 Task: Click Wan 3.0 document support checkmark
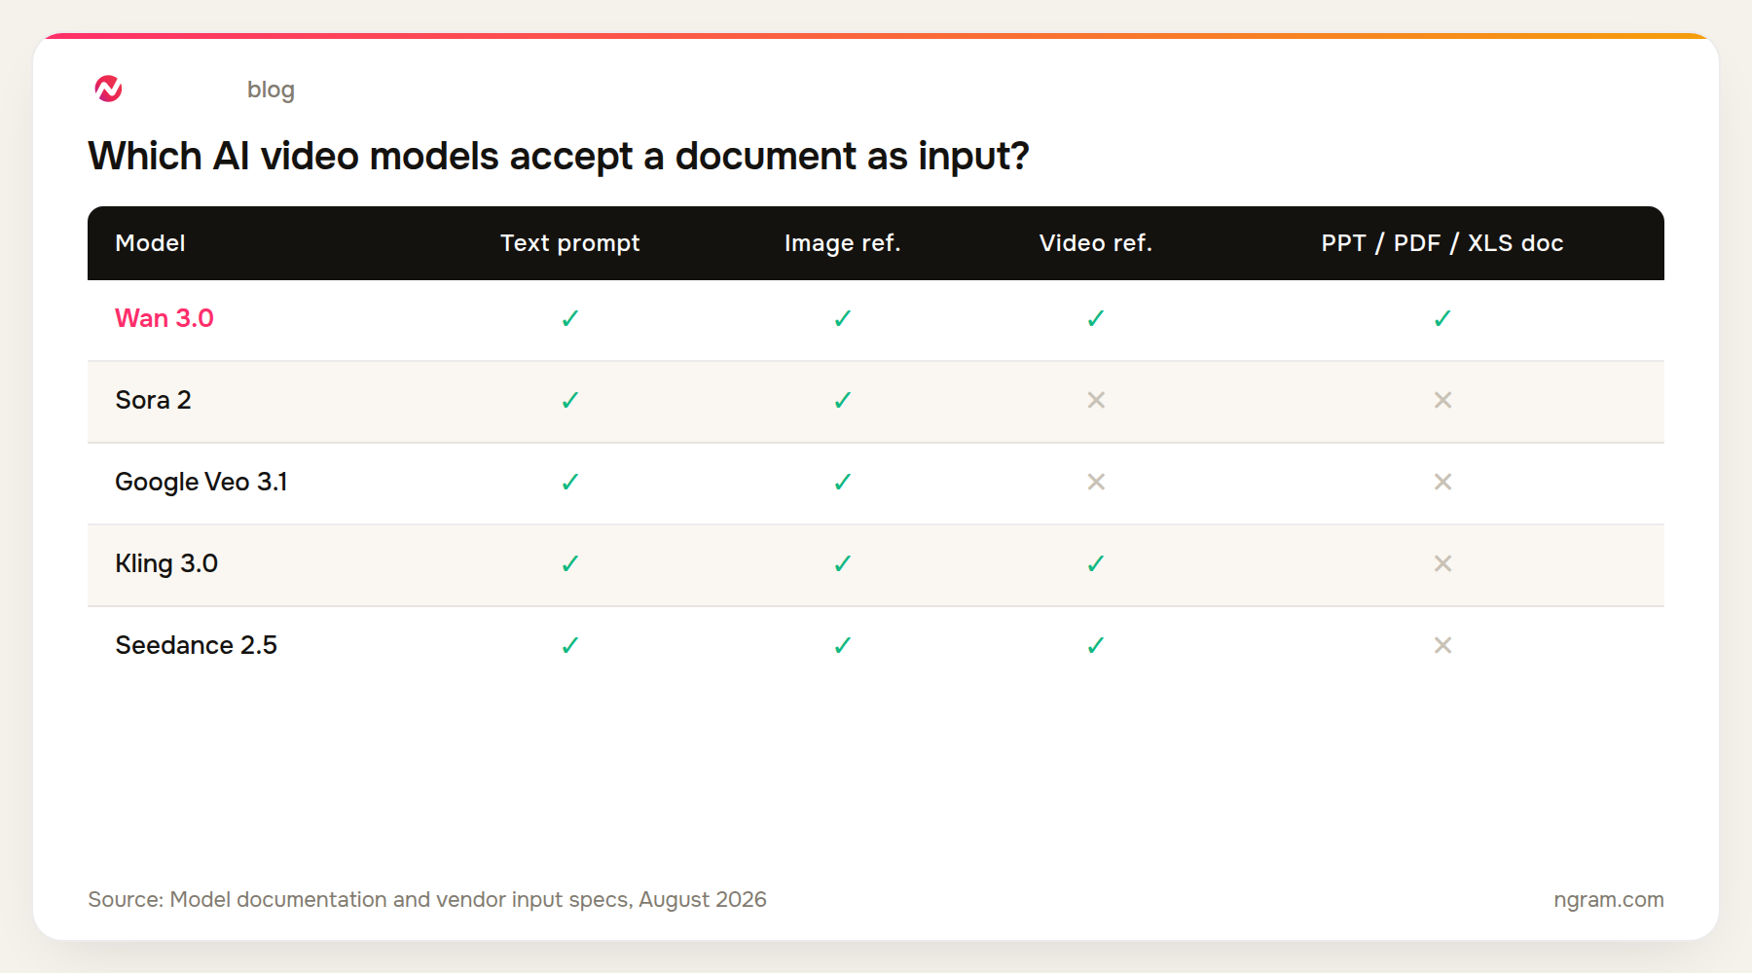tap(1442, 318)
